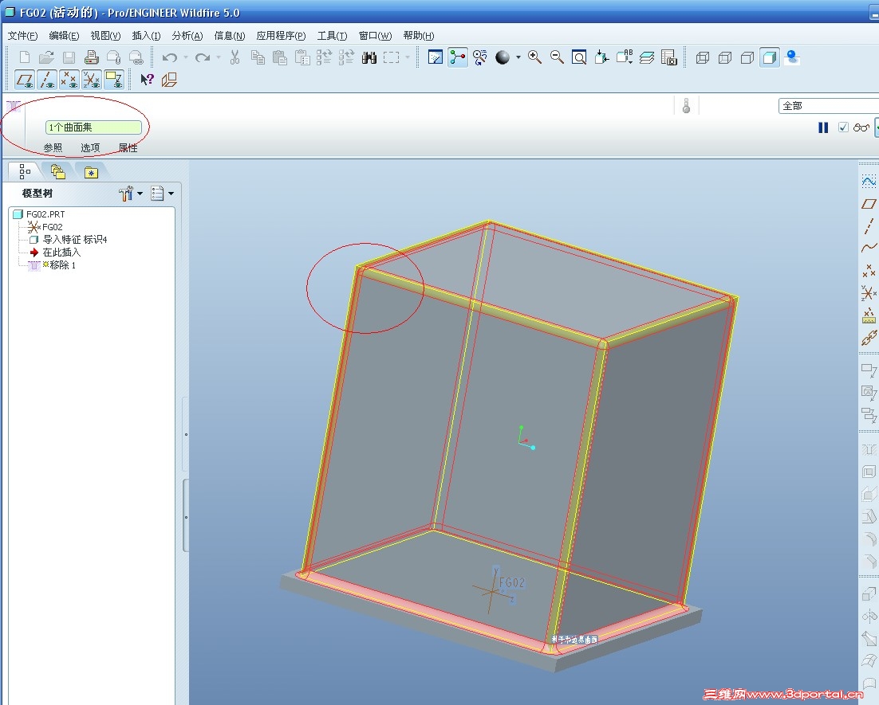The height and width of the screenshot is (705, 879).
Task: Open the view manager
Action: [668, 57]
